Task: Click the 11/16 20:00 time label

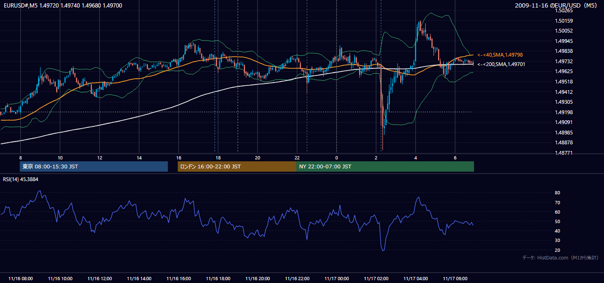Action: coord(258,279)
